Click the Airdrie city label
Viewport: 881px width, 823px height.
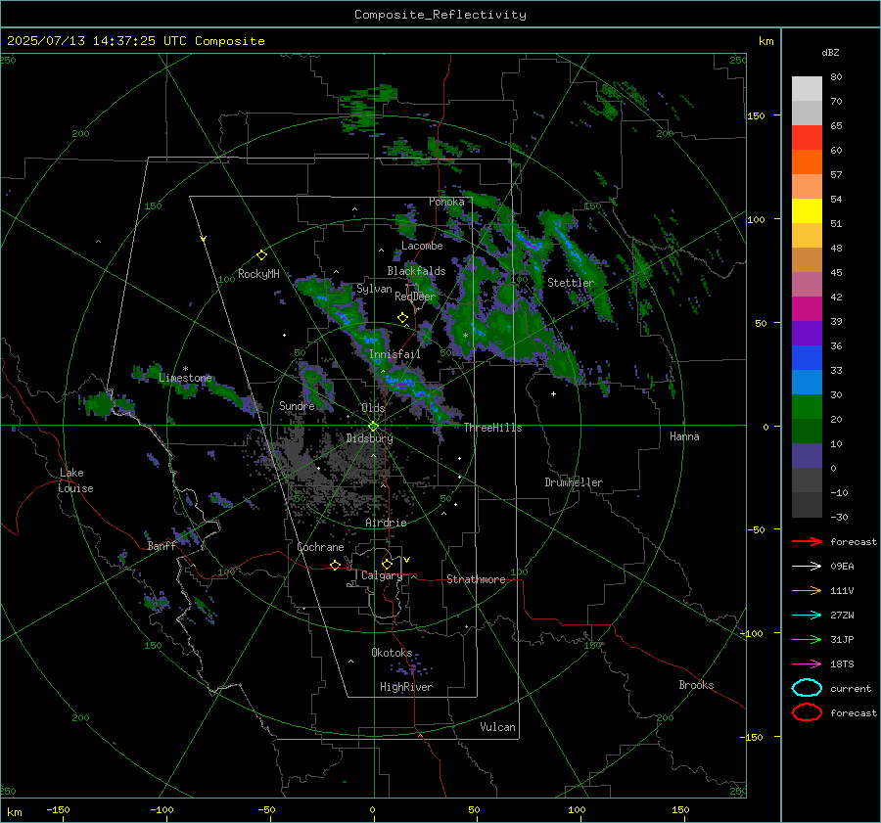(386, 523)
